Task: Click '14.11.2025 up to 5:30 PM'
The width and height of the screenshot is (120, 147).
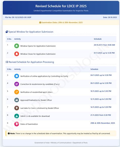Action: coord(101,107)
